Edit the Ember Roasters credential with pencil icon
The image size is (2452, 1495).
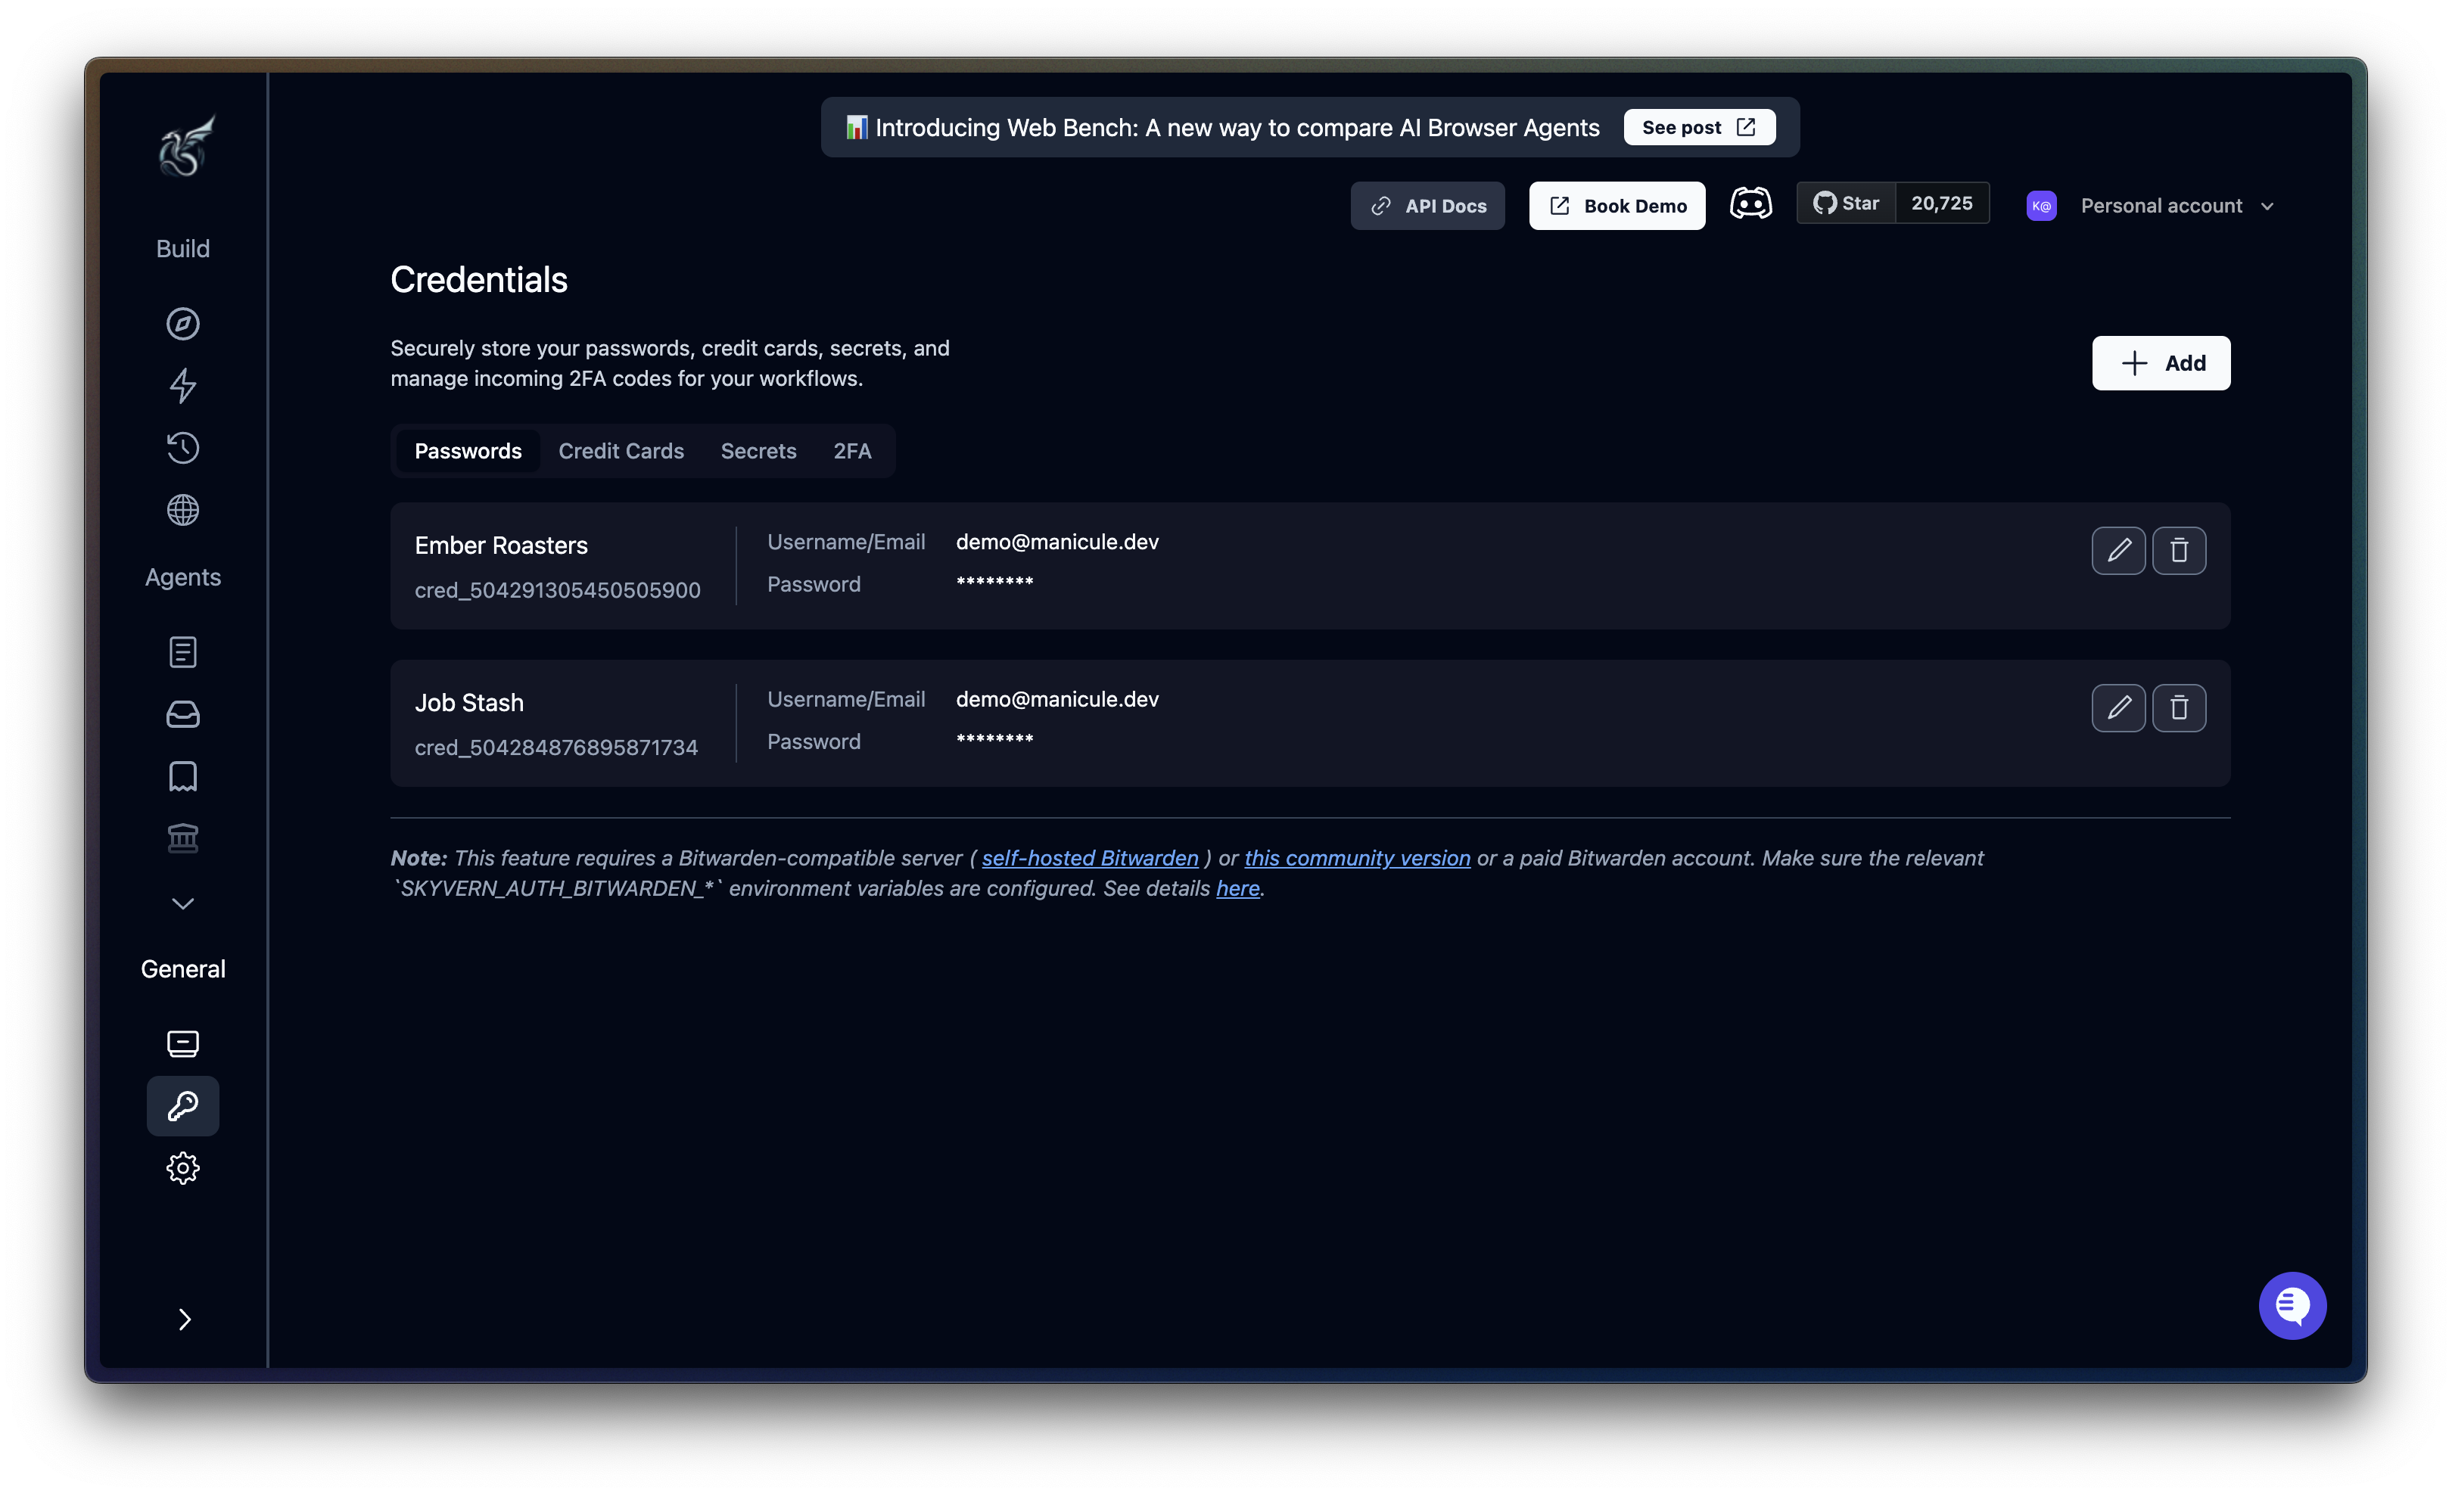[x=2117, y=550]
